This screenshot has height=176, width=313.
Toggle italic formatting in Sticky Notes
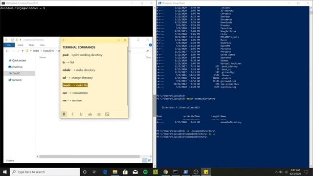click(73, 114)
